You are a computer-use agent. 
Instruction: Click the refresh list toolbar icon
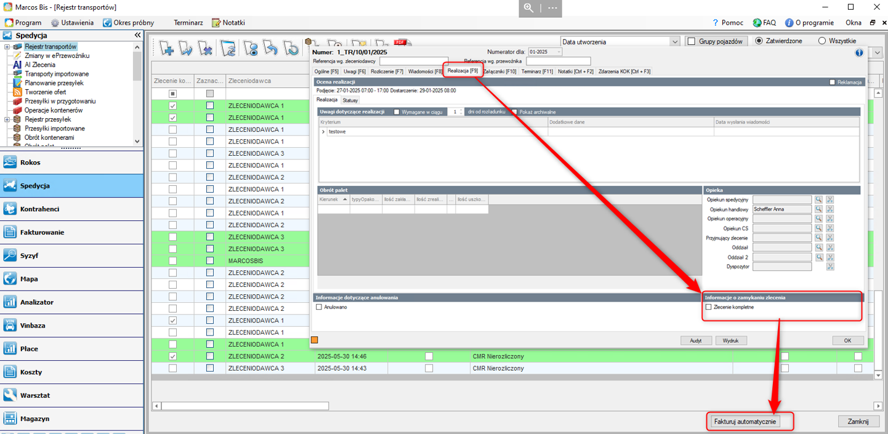228,48
